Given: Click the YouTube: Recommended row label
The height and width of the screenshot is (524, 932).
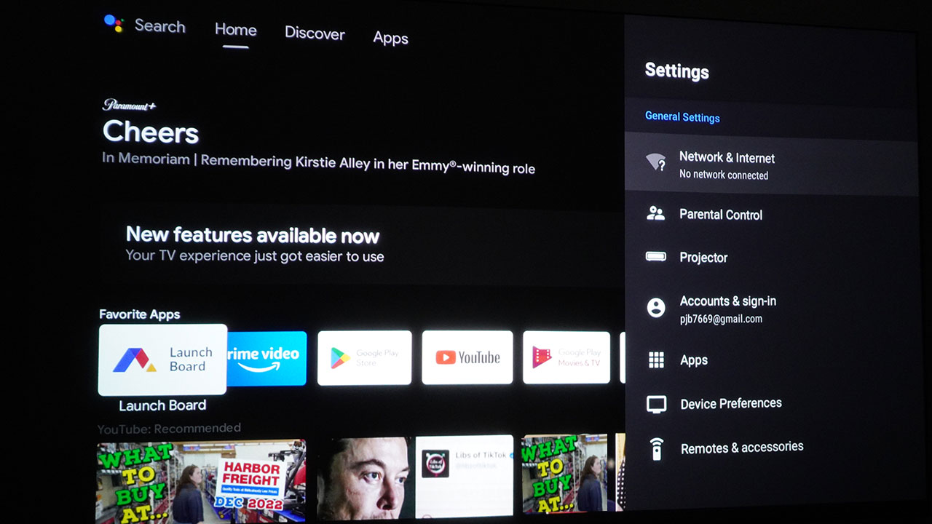Looking at the screenshot, I should 169,428.
